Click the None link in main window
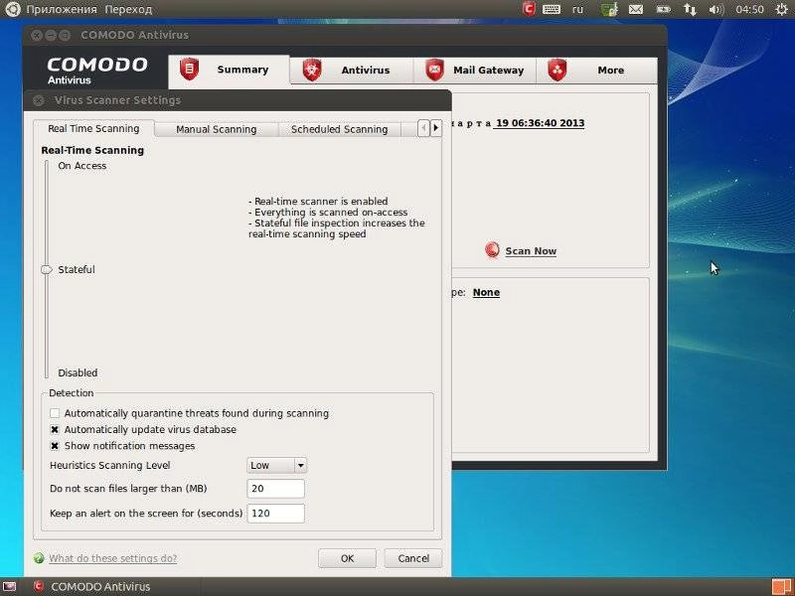Screen dimensions: 795x596 click(x=486, y=292)
